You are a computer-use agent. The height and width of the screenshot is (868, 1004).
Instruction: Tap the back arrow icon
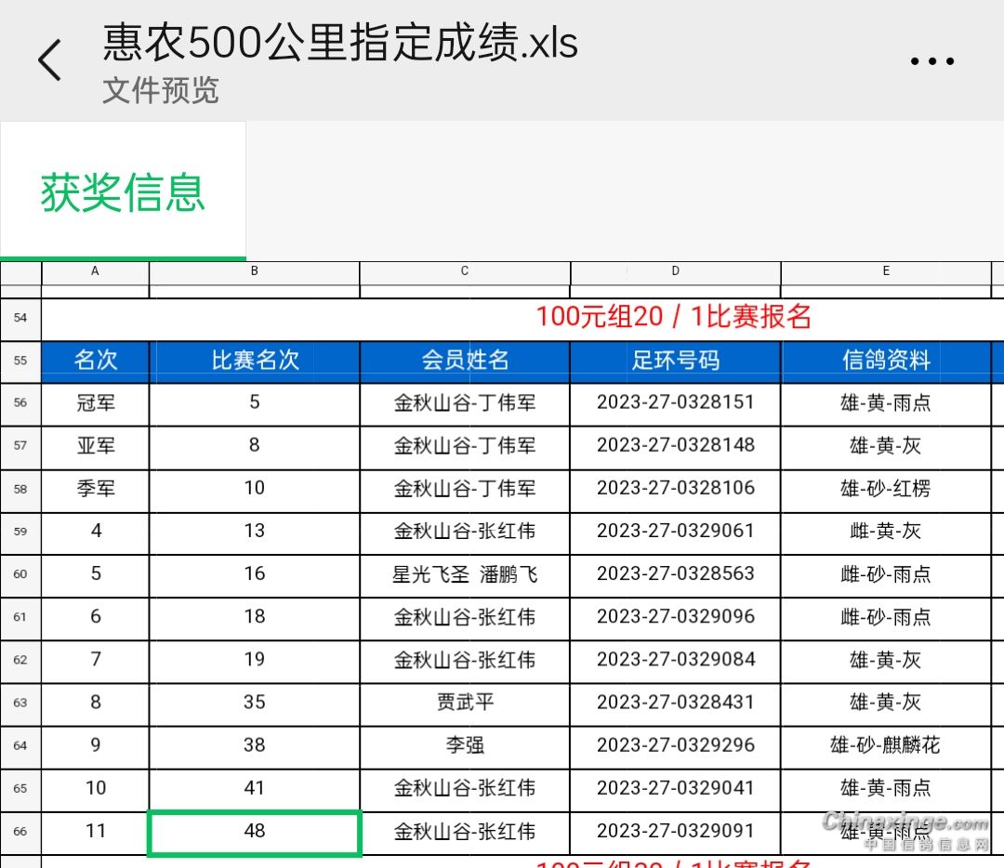[50, 61]
